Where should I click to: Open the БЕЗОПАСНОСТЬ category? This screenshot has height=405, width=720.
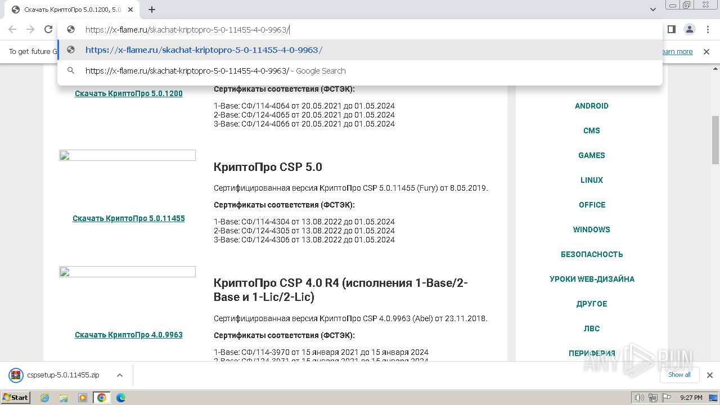point(592,254)
